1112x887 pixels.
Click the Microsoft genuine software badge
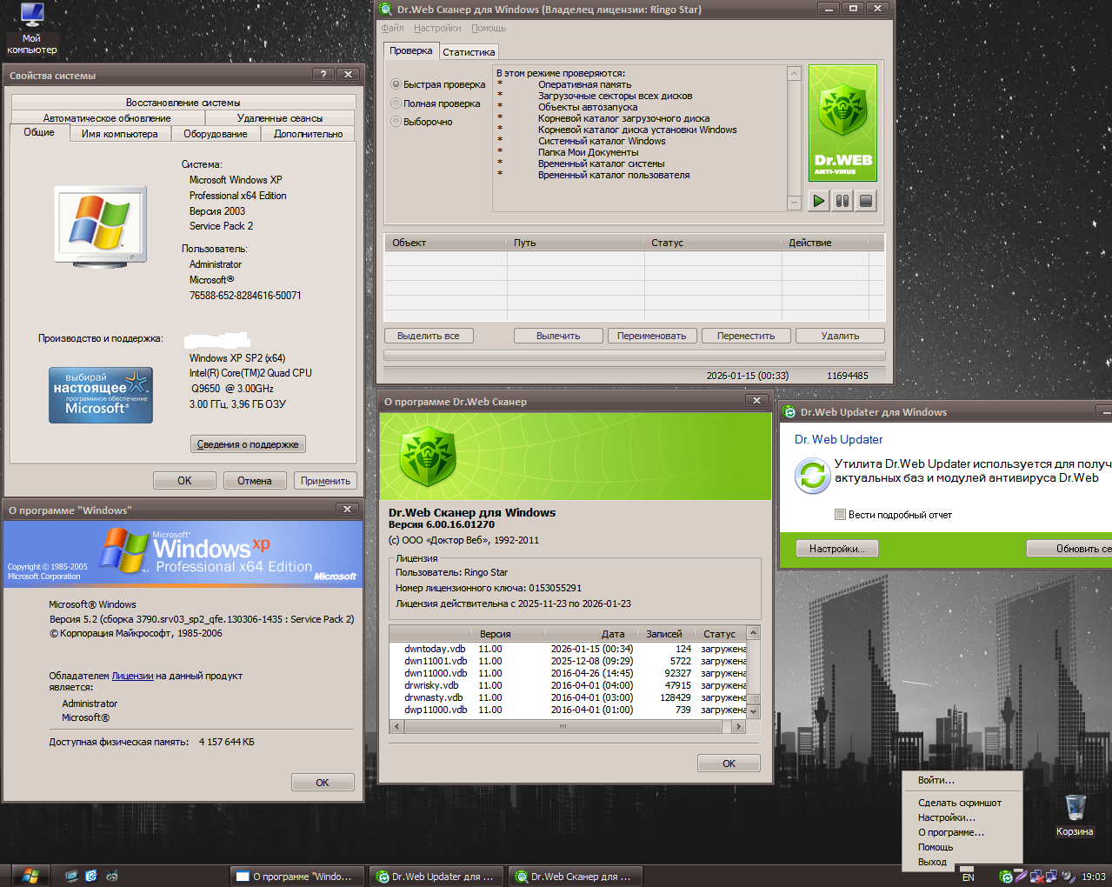pyautogui.click(x=101, y=395)
